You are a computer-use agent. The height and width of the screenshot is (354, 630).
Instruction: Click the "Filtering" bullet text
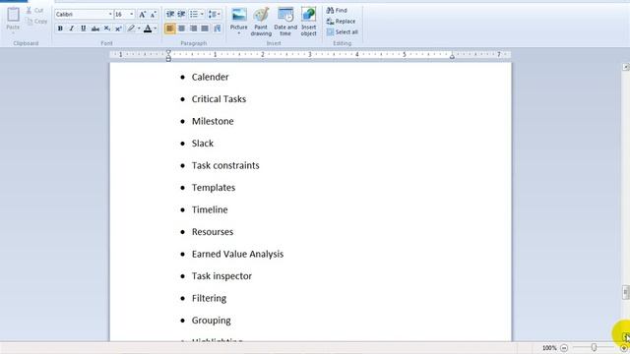[x=209, y=298]
